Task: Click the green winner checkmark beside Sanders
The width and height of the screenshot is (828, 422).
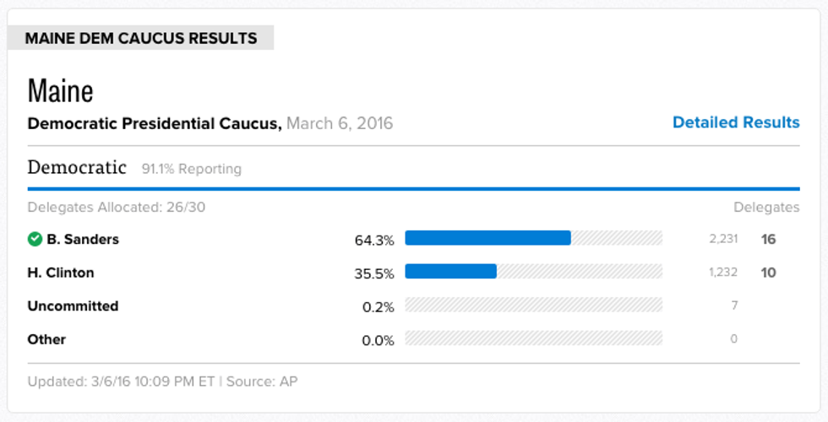Action: click(x=35, y=239)
